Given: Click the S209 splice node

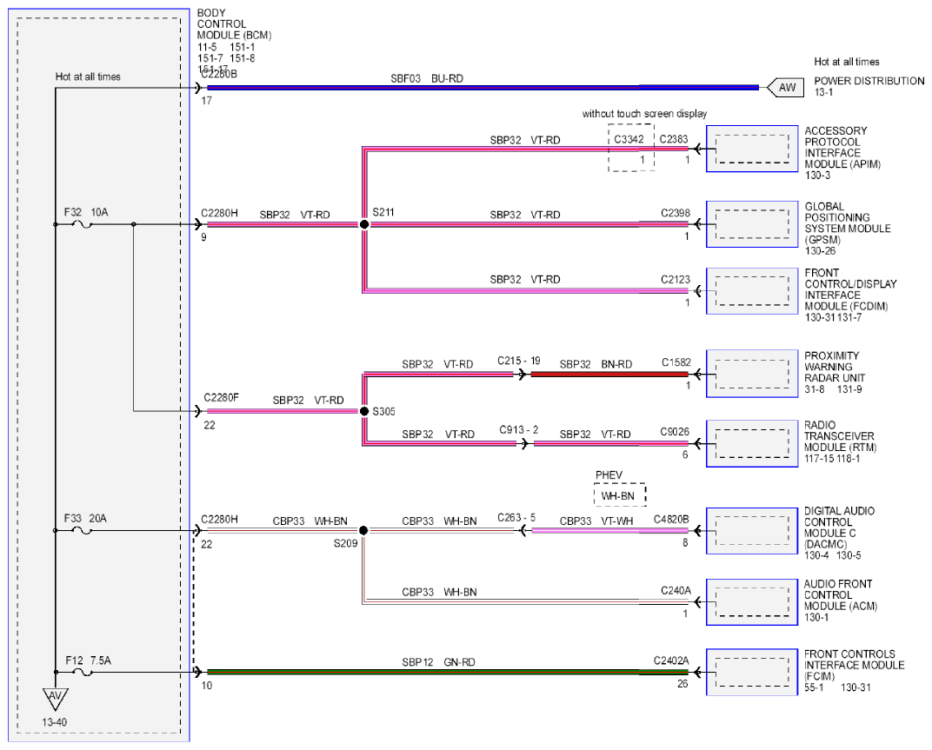Looking at the screenshot, I should point(363,530).
